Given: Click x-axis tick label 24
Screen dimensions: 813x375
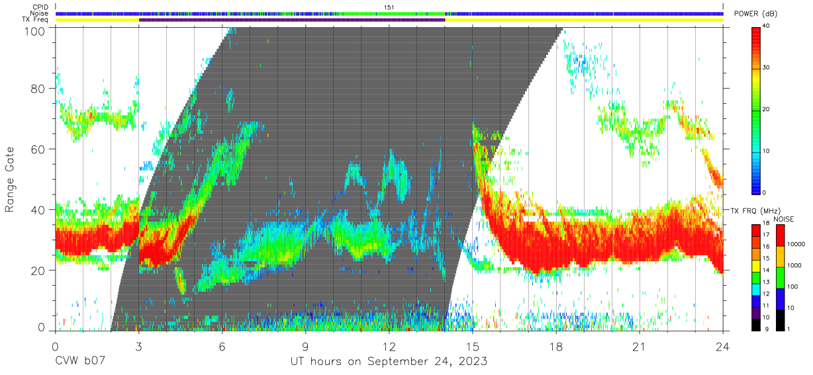Looking at the screenshot, I should [722, 347].
